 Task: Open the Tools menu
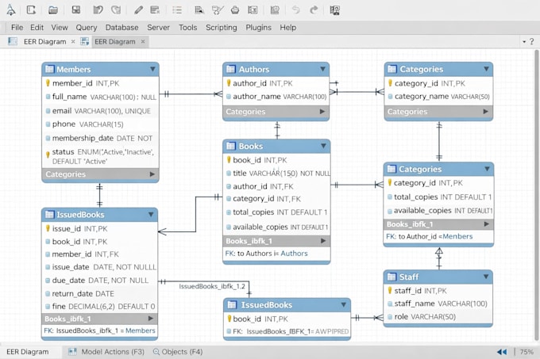187,28
